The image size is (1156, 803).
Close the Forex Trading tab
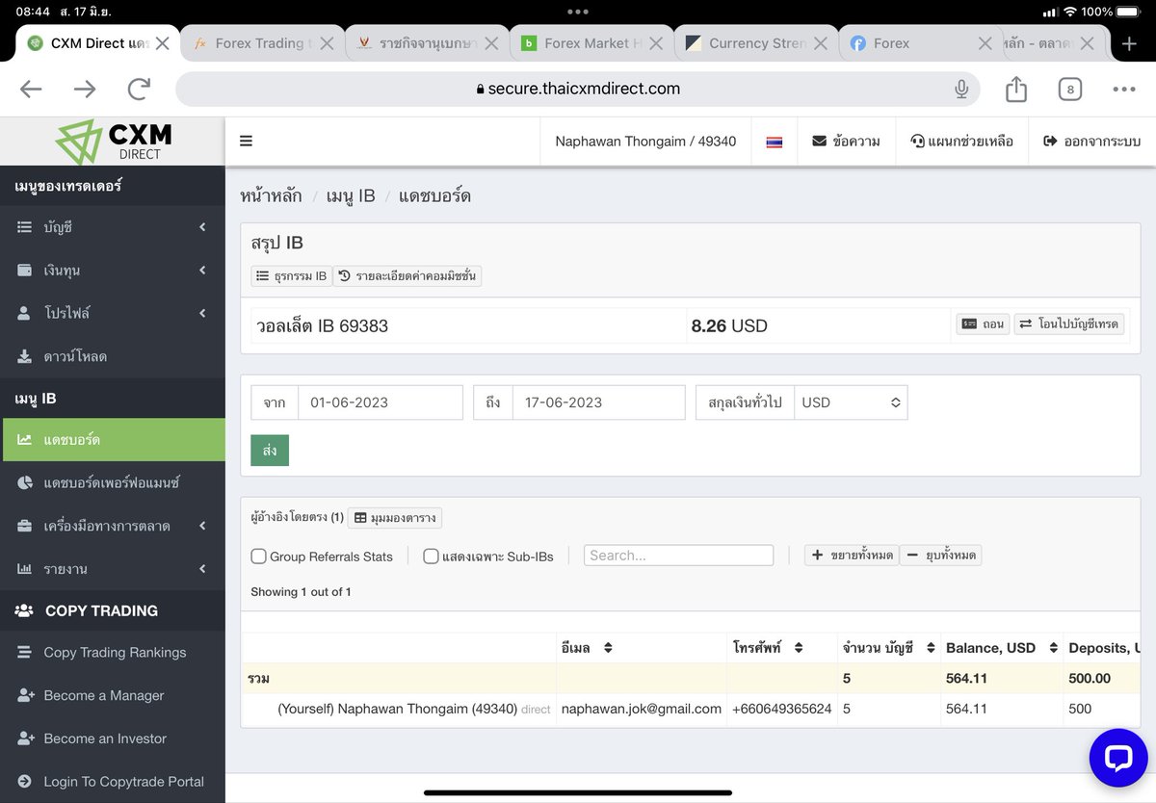[x=327, y=43]
